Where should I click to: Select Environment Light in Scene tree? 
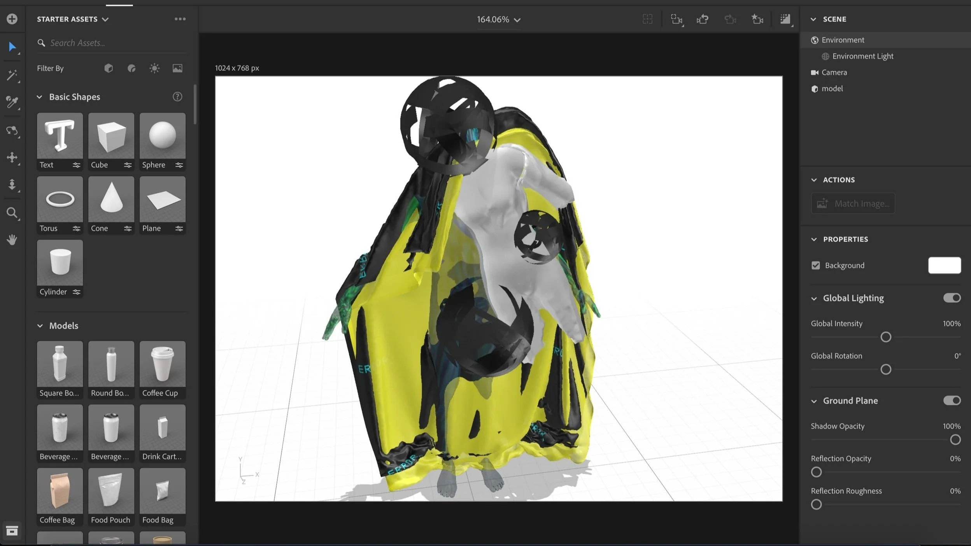[x=862, y=56]
